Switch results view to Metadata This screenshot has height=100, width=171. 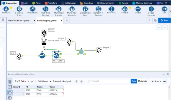(x=142, y=81)
